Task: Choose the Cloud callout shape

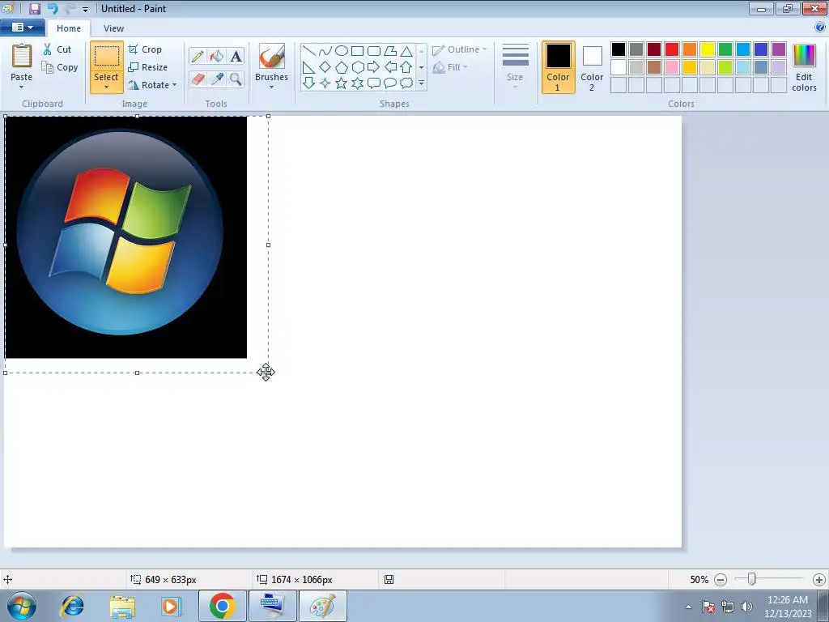Action: click(406, 83)
